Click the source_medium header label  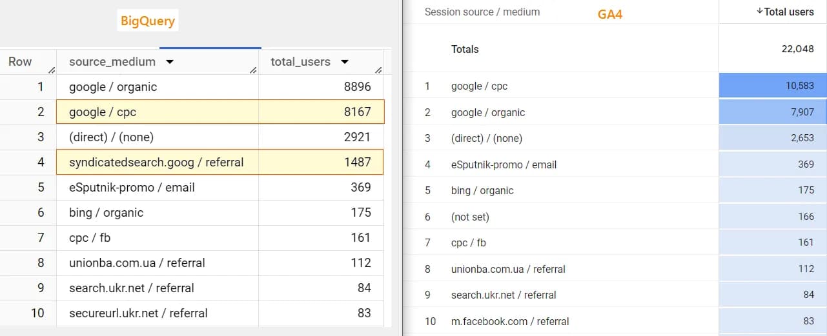(x=112, y=62)
